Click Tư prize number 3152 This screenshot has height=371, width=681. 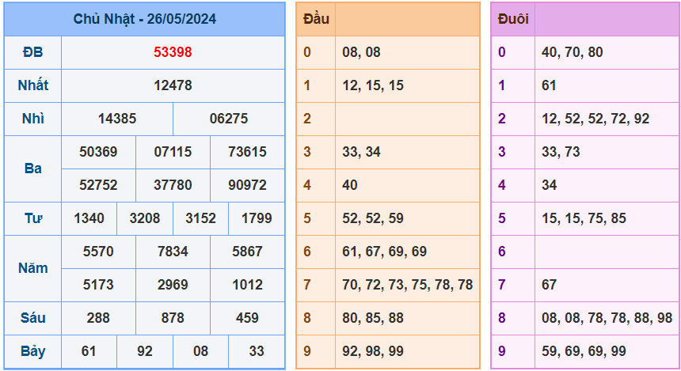tap(200, 218)
